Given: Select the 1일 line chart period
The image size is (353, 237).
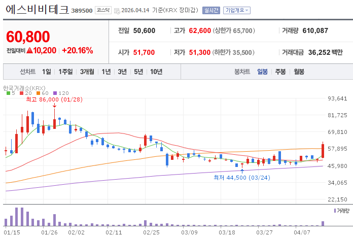Looking at the screenshot, I should tap(47, 72).
